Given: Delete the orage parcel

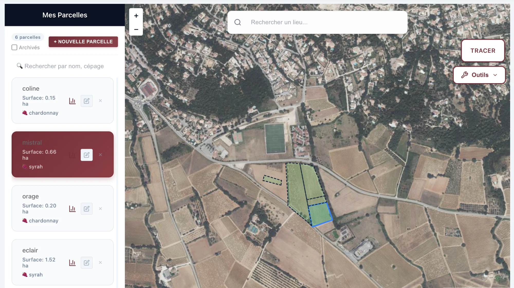Looking at the screenshot, I should pos(100,208).
